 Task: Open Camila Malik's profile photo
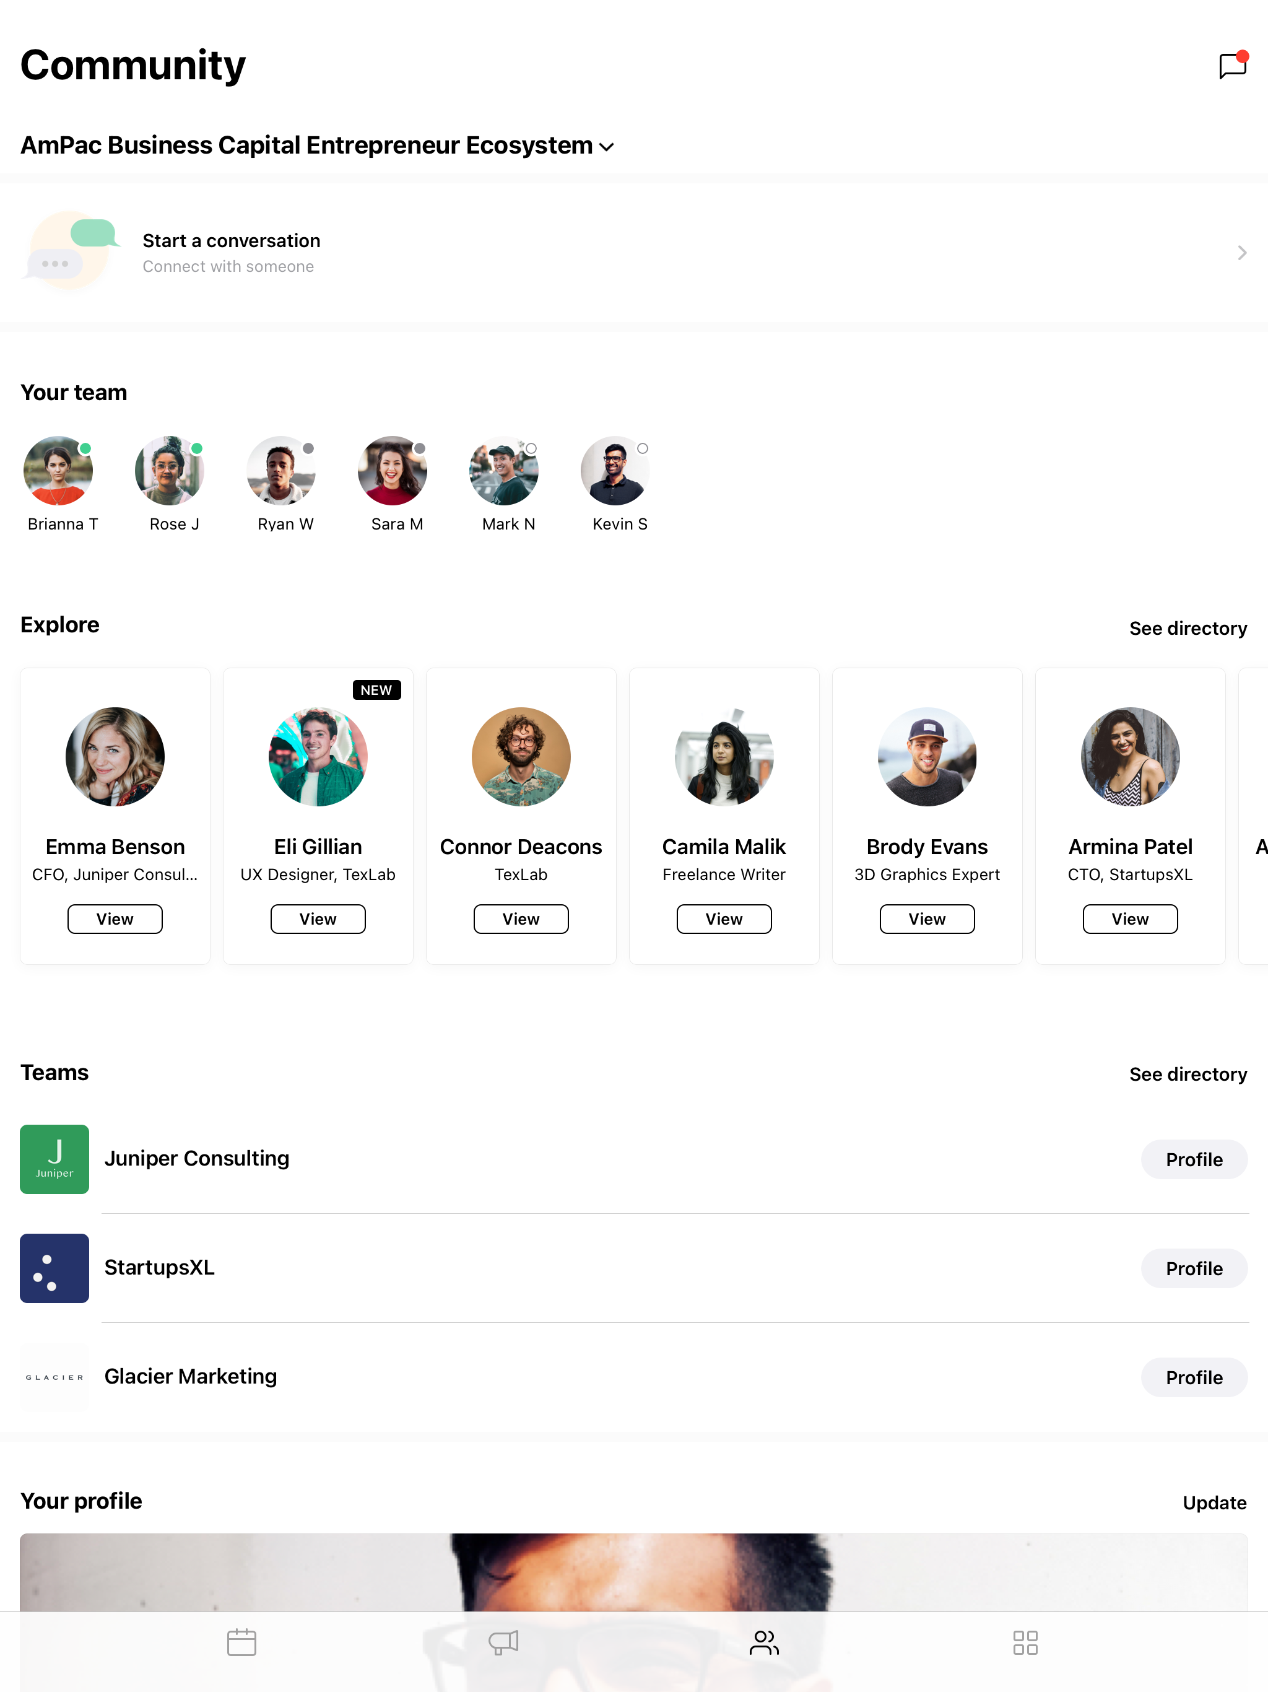click(724, 756)
